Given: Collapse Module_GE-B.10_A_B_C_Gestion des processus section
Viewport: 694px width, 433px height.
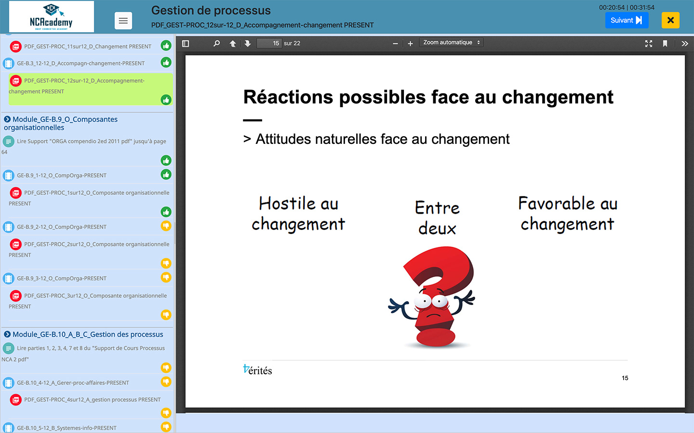Looking at the screenshot, I should click(7, 334).
